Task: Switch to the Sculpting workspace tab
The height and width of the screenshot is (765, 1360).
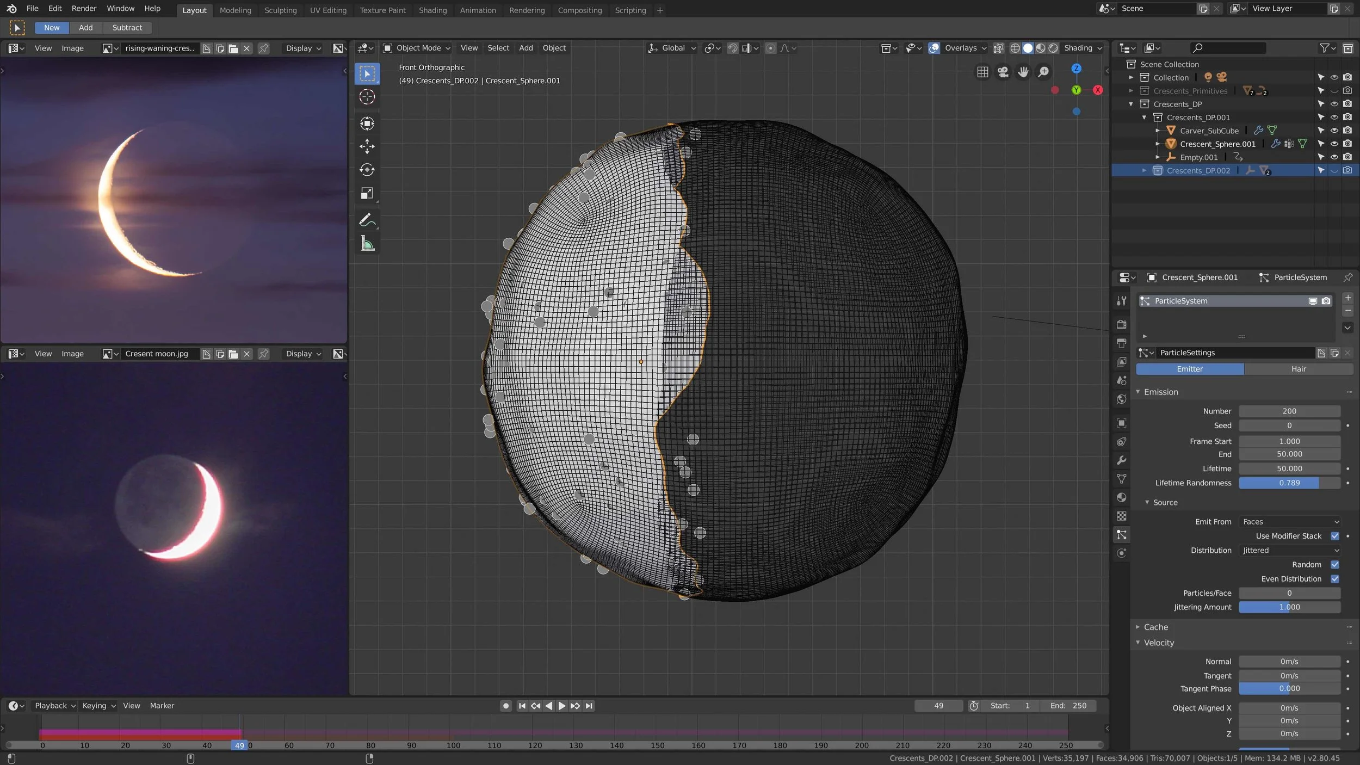Action: click(280, 10)
